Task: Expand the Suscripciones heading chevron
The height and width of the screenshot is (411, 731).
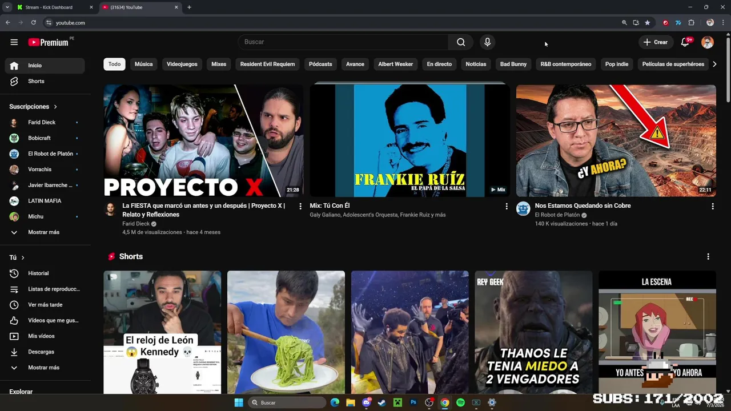Action: pos(55,107)
